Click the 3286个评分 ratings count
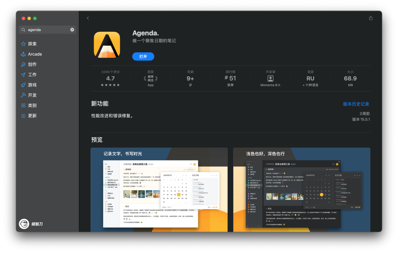Viewport: 398px width, 253px height. [110, 72]
